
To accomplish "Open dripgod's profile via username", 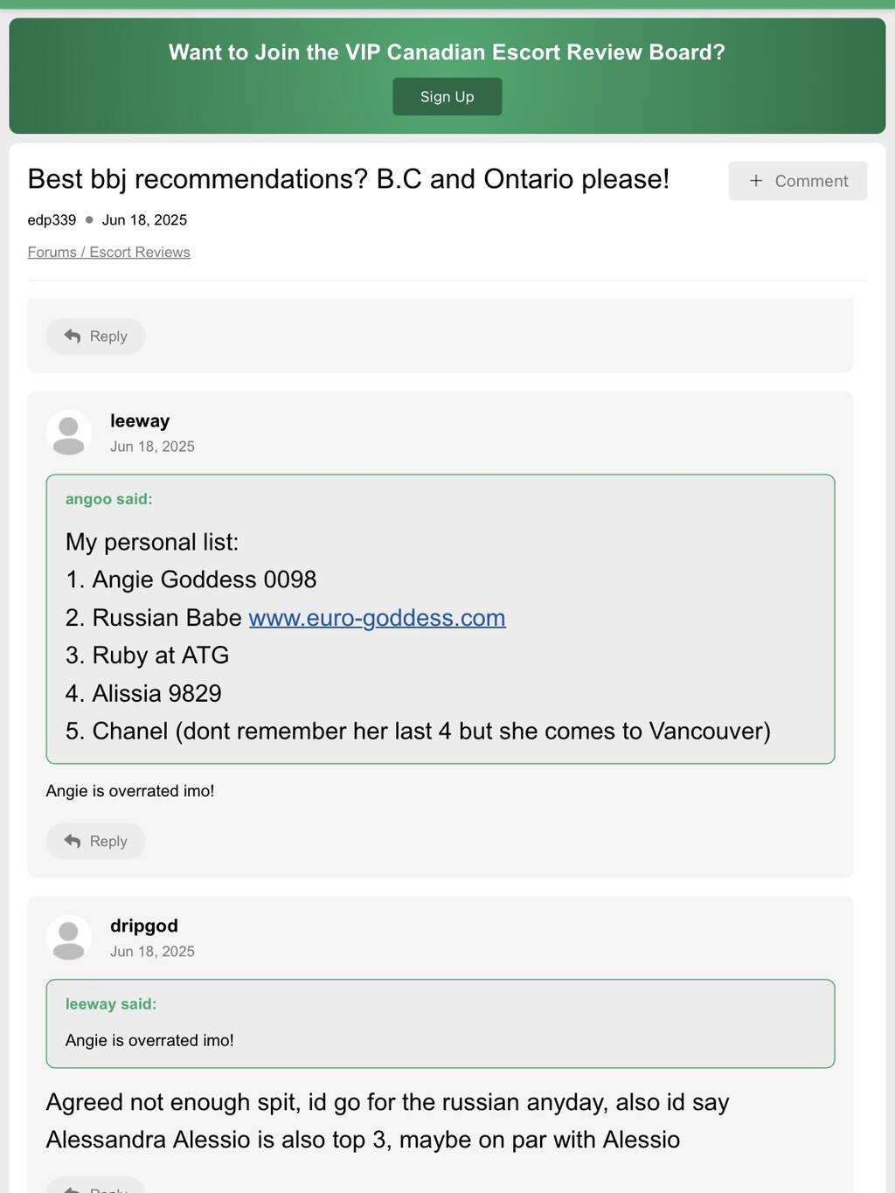I will click(144, 926).
